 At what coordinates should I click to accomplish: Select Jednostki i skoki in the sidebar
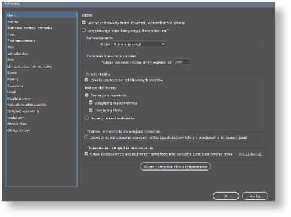(17, 54)
